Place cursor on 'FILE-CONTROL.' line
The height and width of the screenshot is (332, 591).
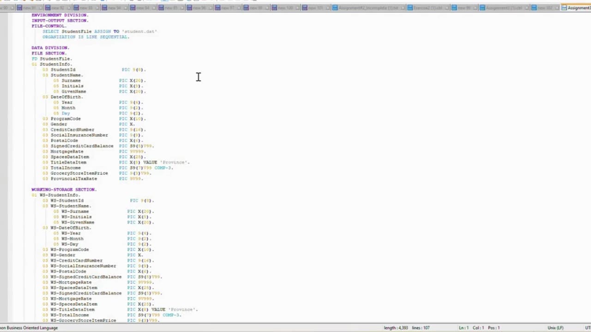point(49,26)
